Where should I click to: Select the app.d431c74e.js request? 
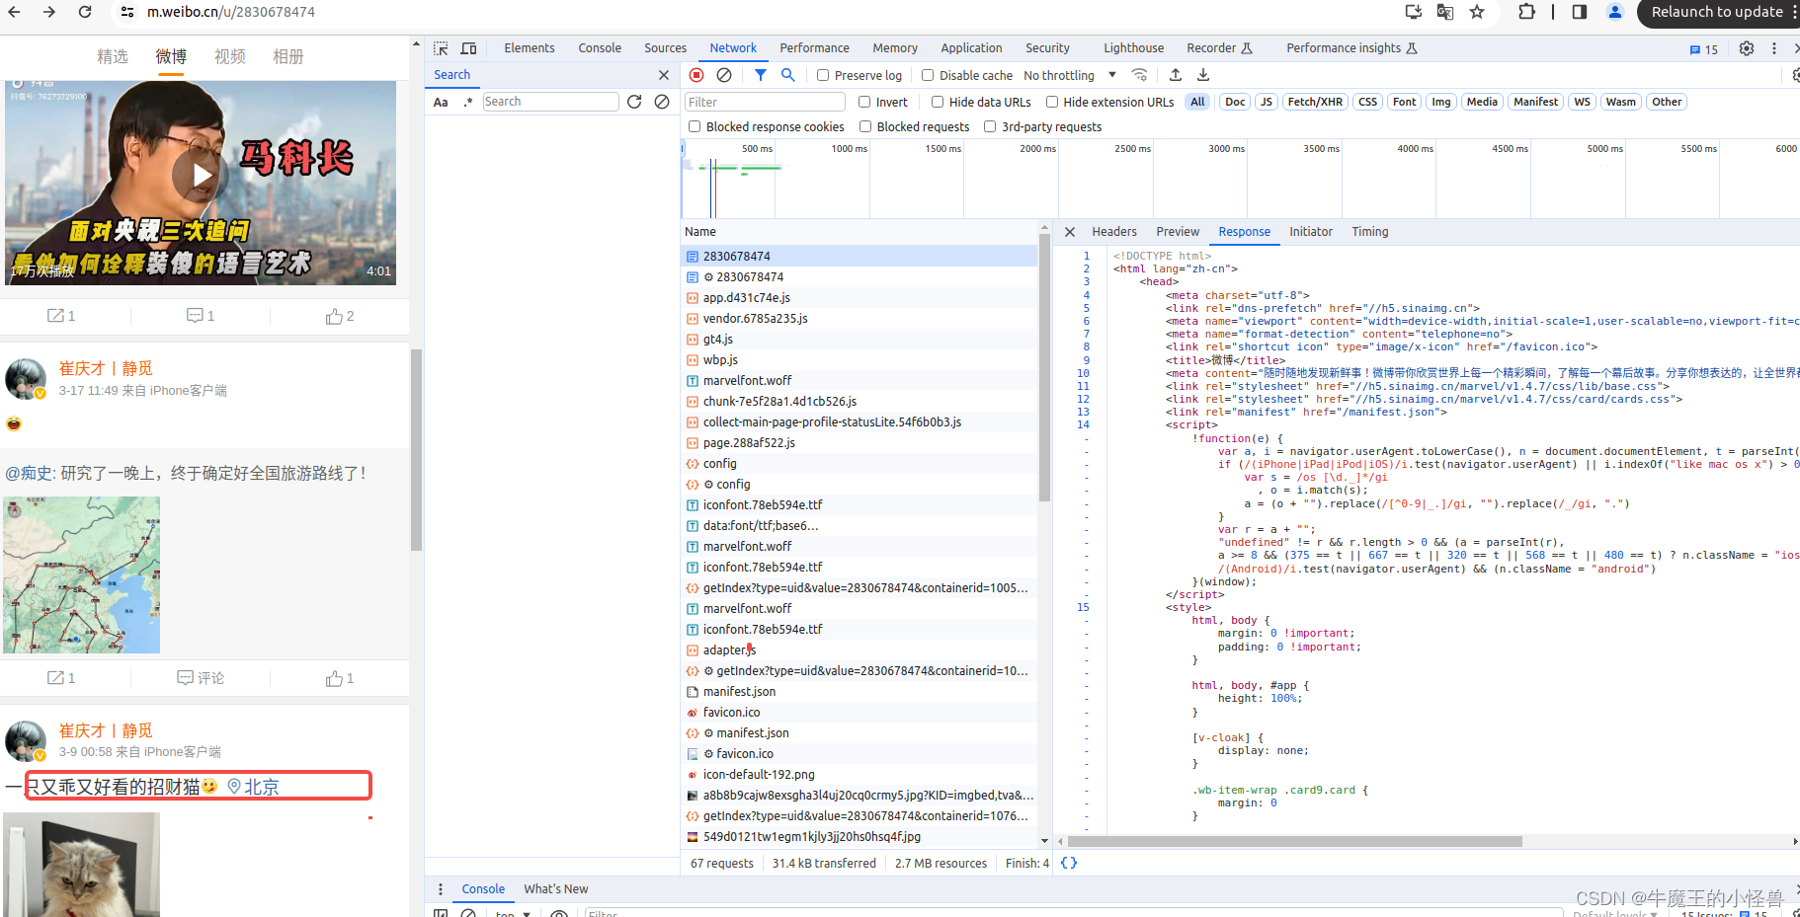pos(859,298)
